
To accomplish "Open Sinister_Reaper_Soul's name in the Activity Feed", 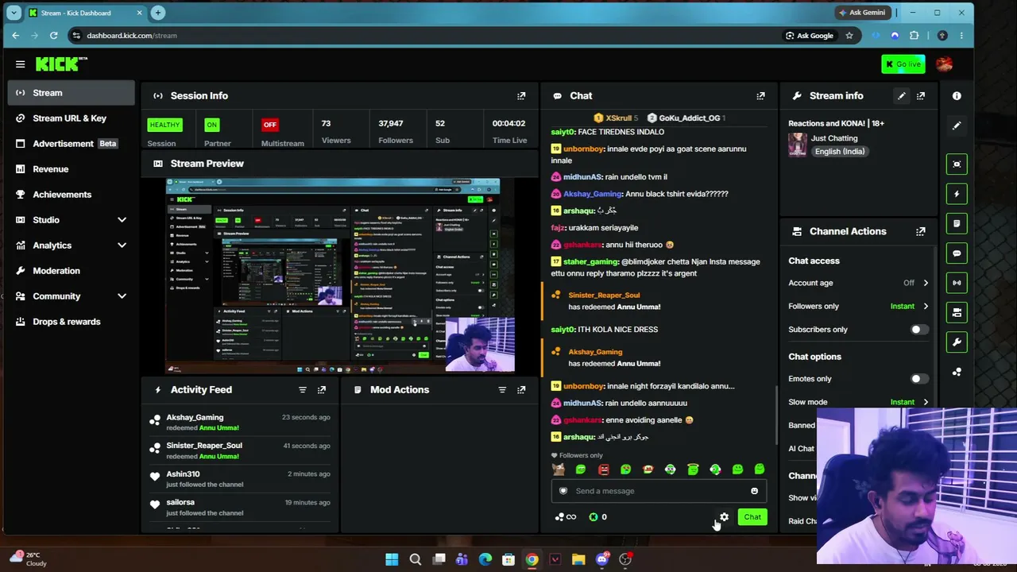I will click(204, 446).
